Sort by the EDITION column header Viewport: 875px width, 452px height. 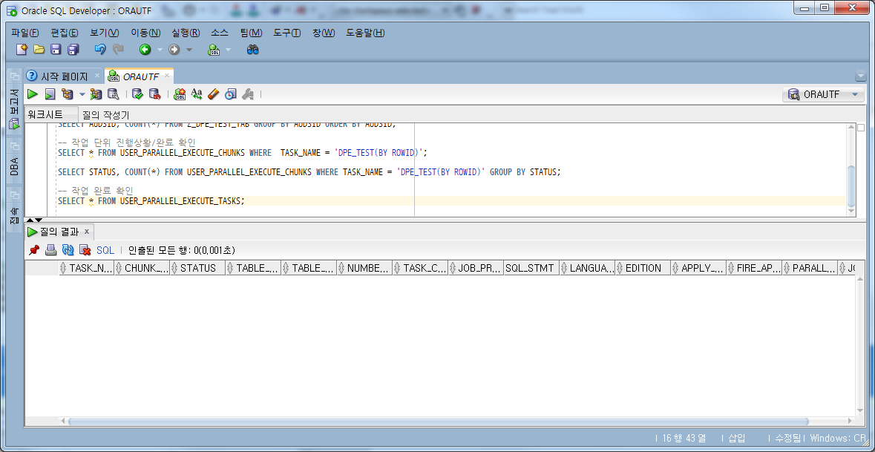[x=643, y=268]
